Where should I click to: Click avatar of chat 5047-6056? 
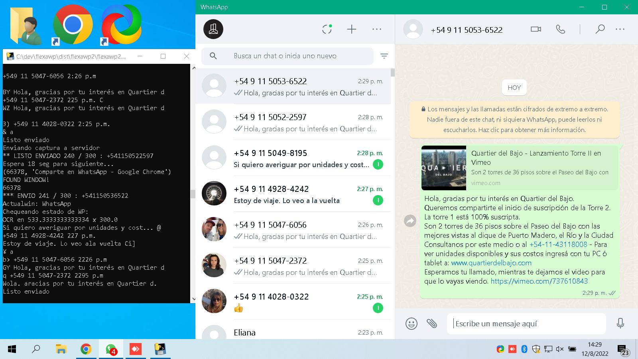(214, 229)
